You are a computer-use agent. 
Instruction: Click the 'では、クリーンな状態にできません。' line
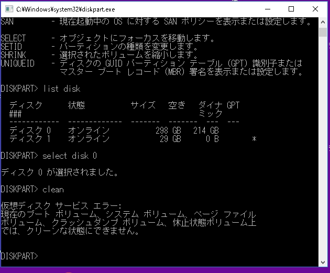coord(70,231)
